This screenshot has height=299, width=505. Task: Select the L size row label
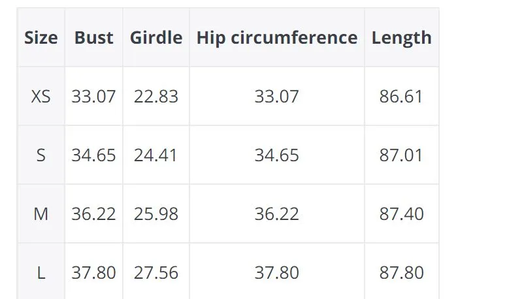(x=41, y=273)
